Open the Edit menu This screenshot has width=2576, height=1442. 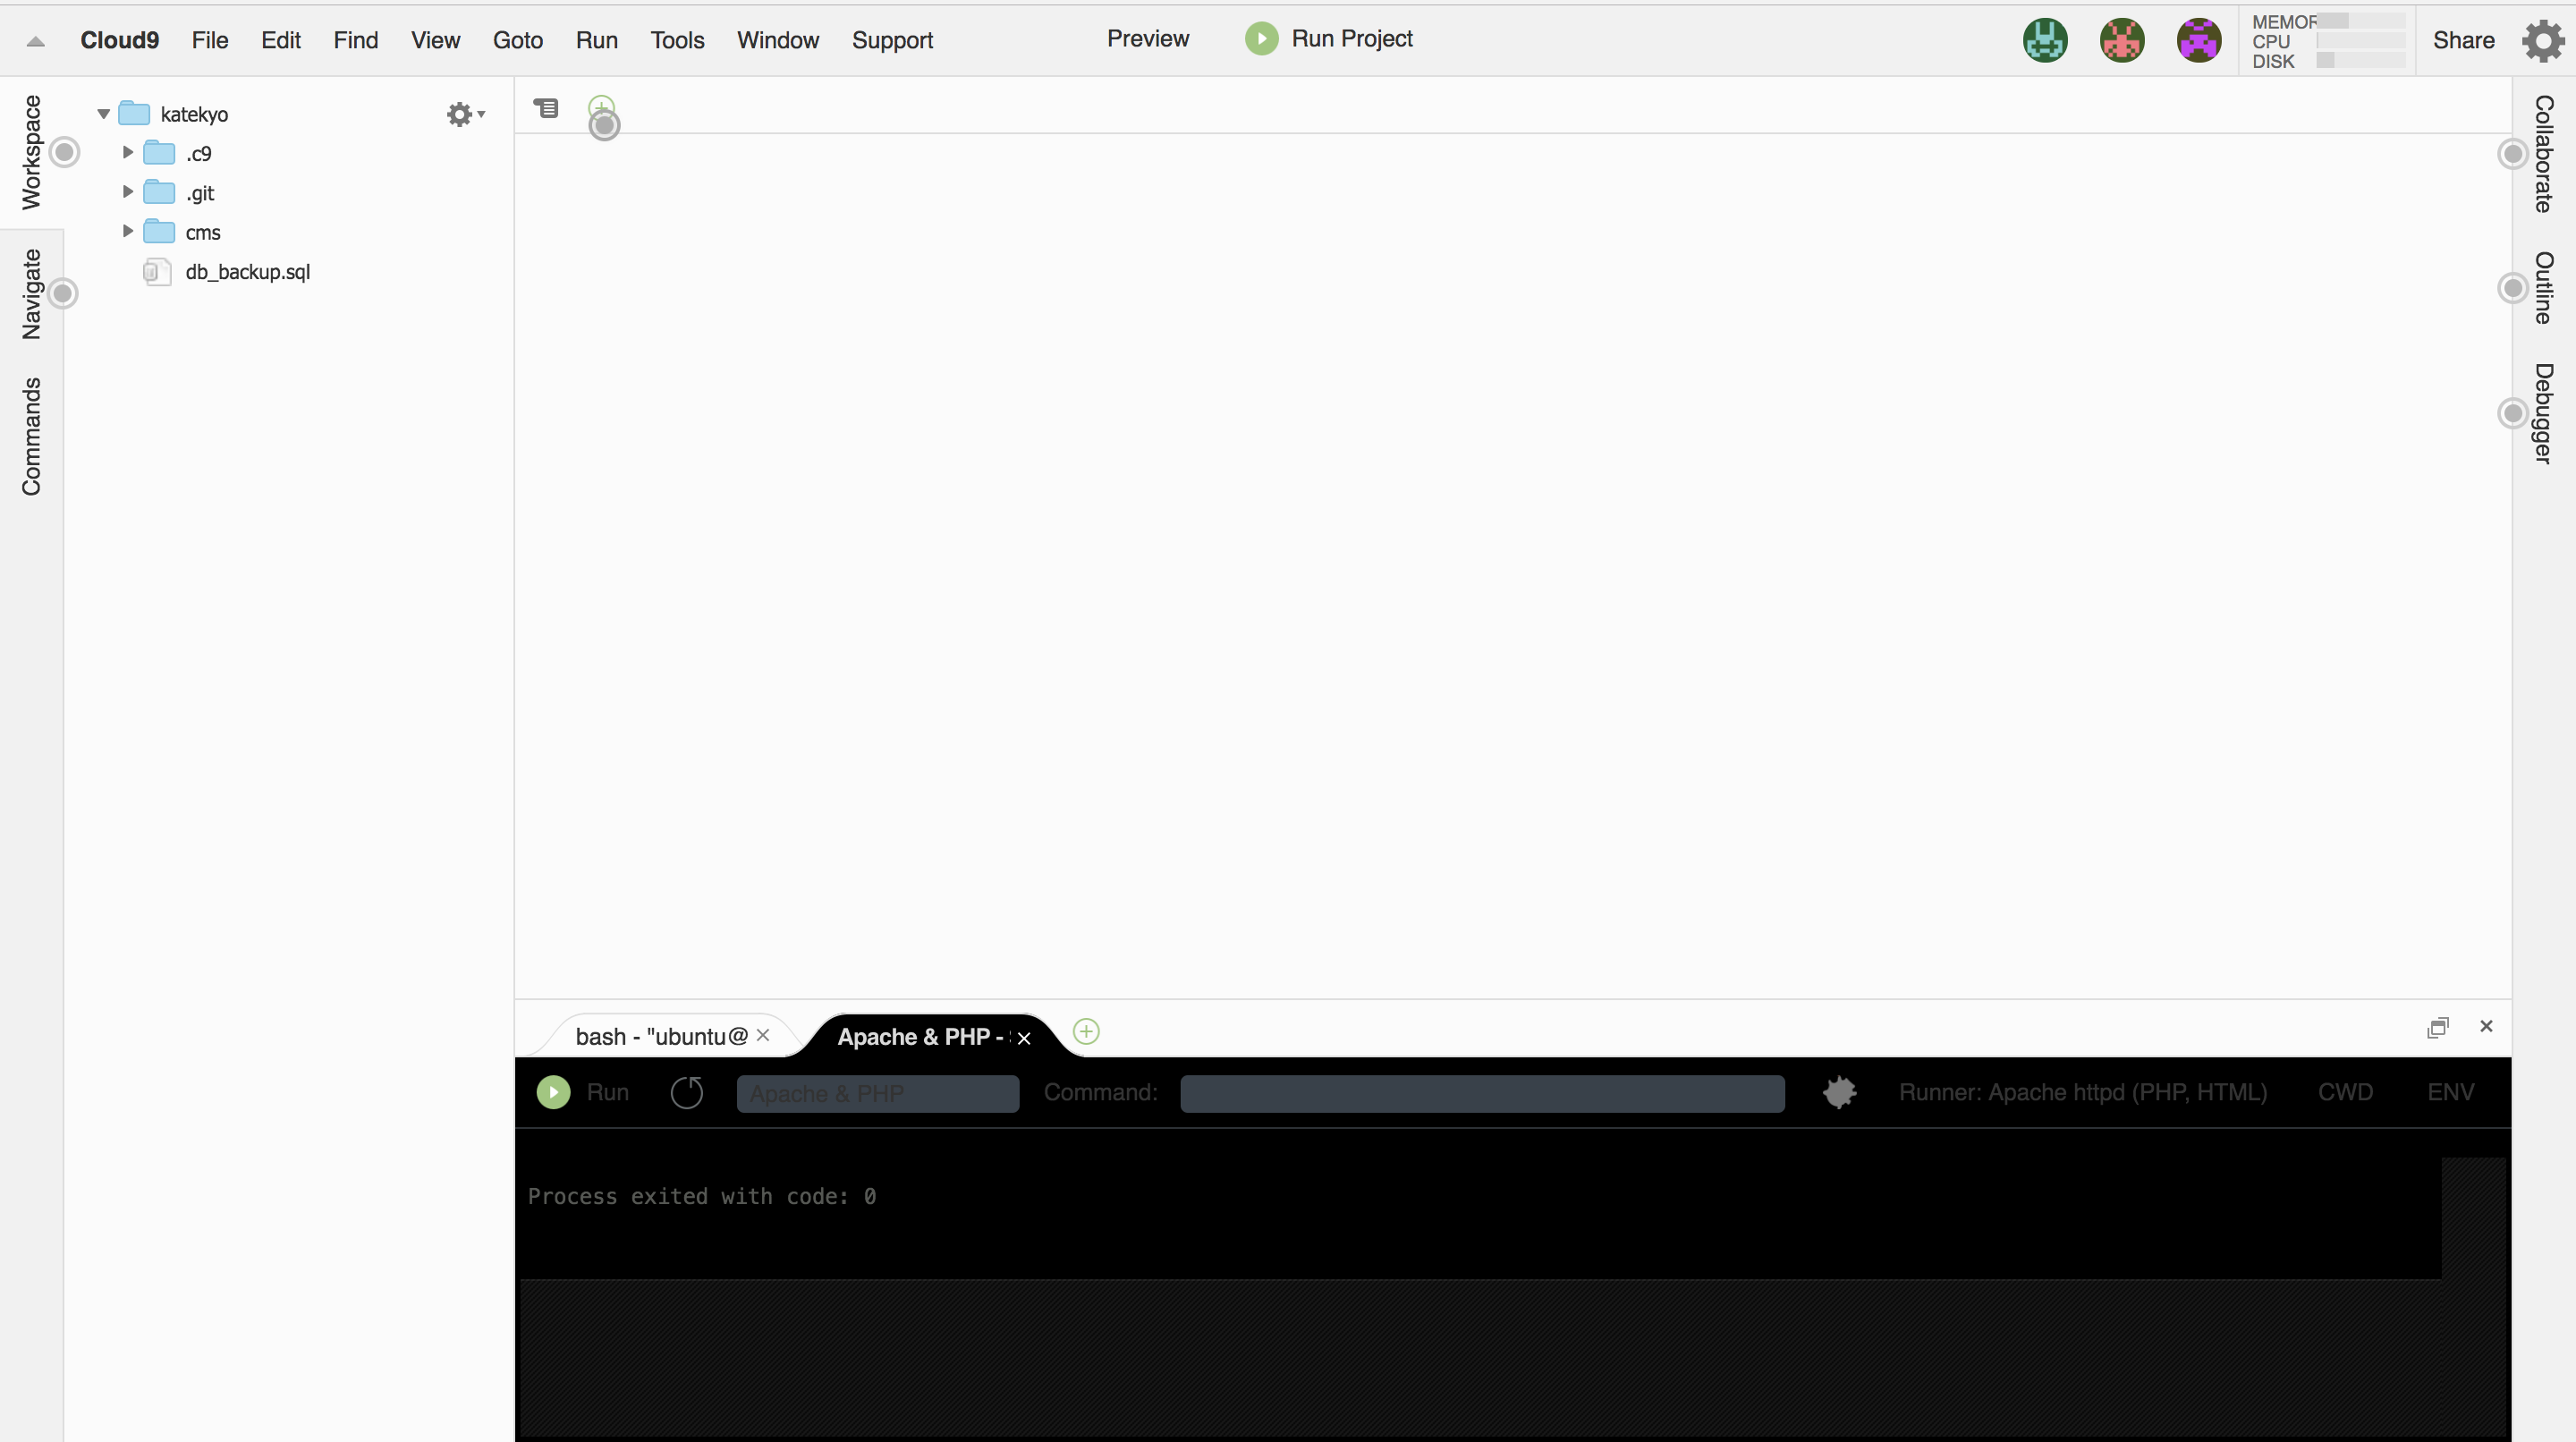[281, 41]
